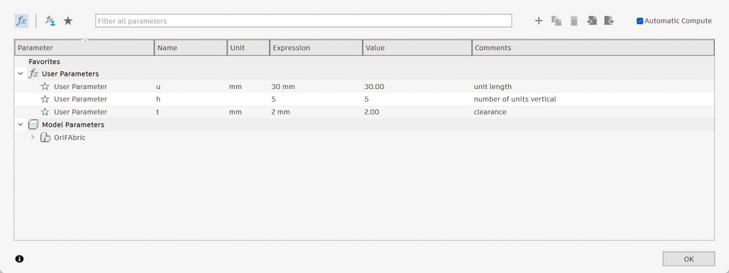The image size is (729, 273).
Task: Click the Expression column header
Action: click(315, 48)
